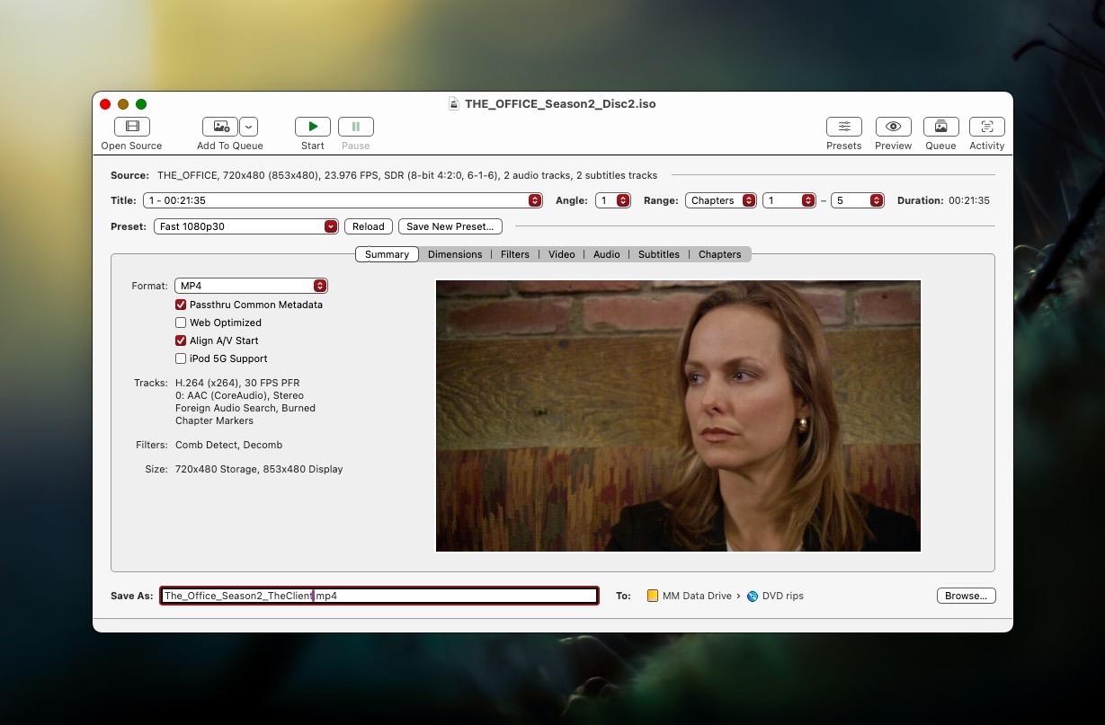Screen dimensions: 1105x725
Task: Switch to the Audio tab
Action: pyautogui.click(x=607, y=254)
